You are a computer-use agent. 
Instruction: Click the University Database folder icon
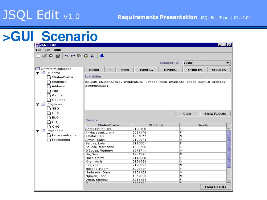pos(38,69)
